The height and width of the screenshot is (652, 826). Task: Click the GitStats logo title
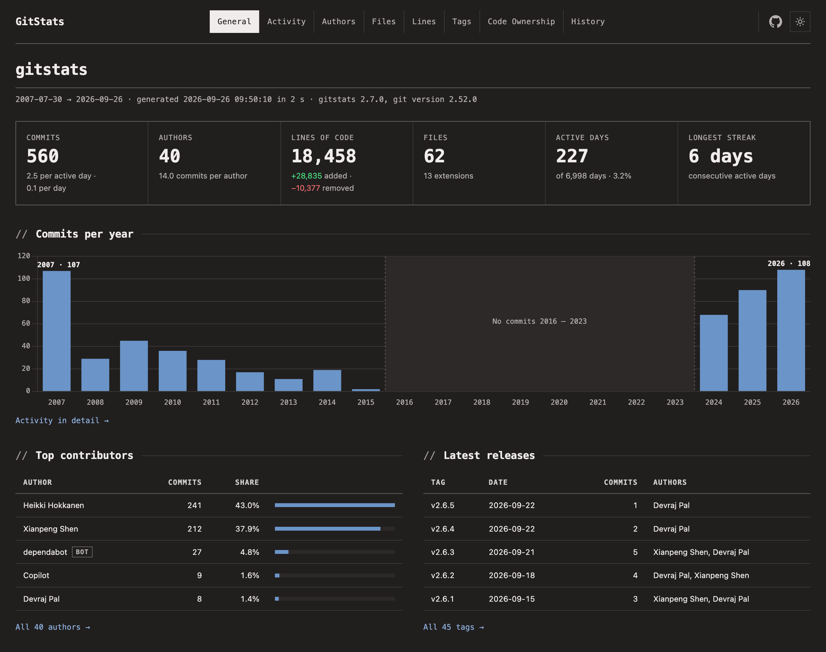pos(40,22)
